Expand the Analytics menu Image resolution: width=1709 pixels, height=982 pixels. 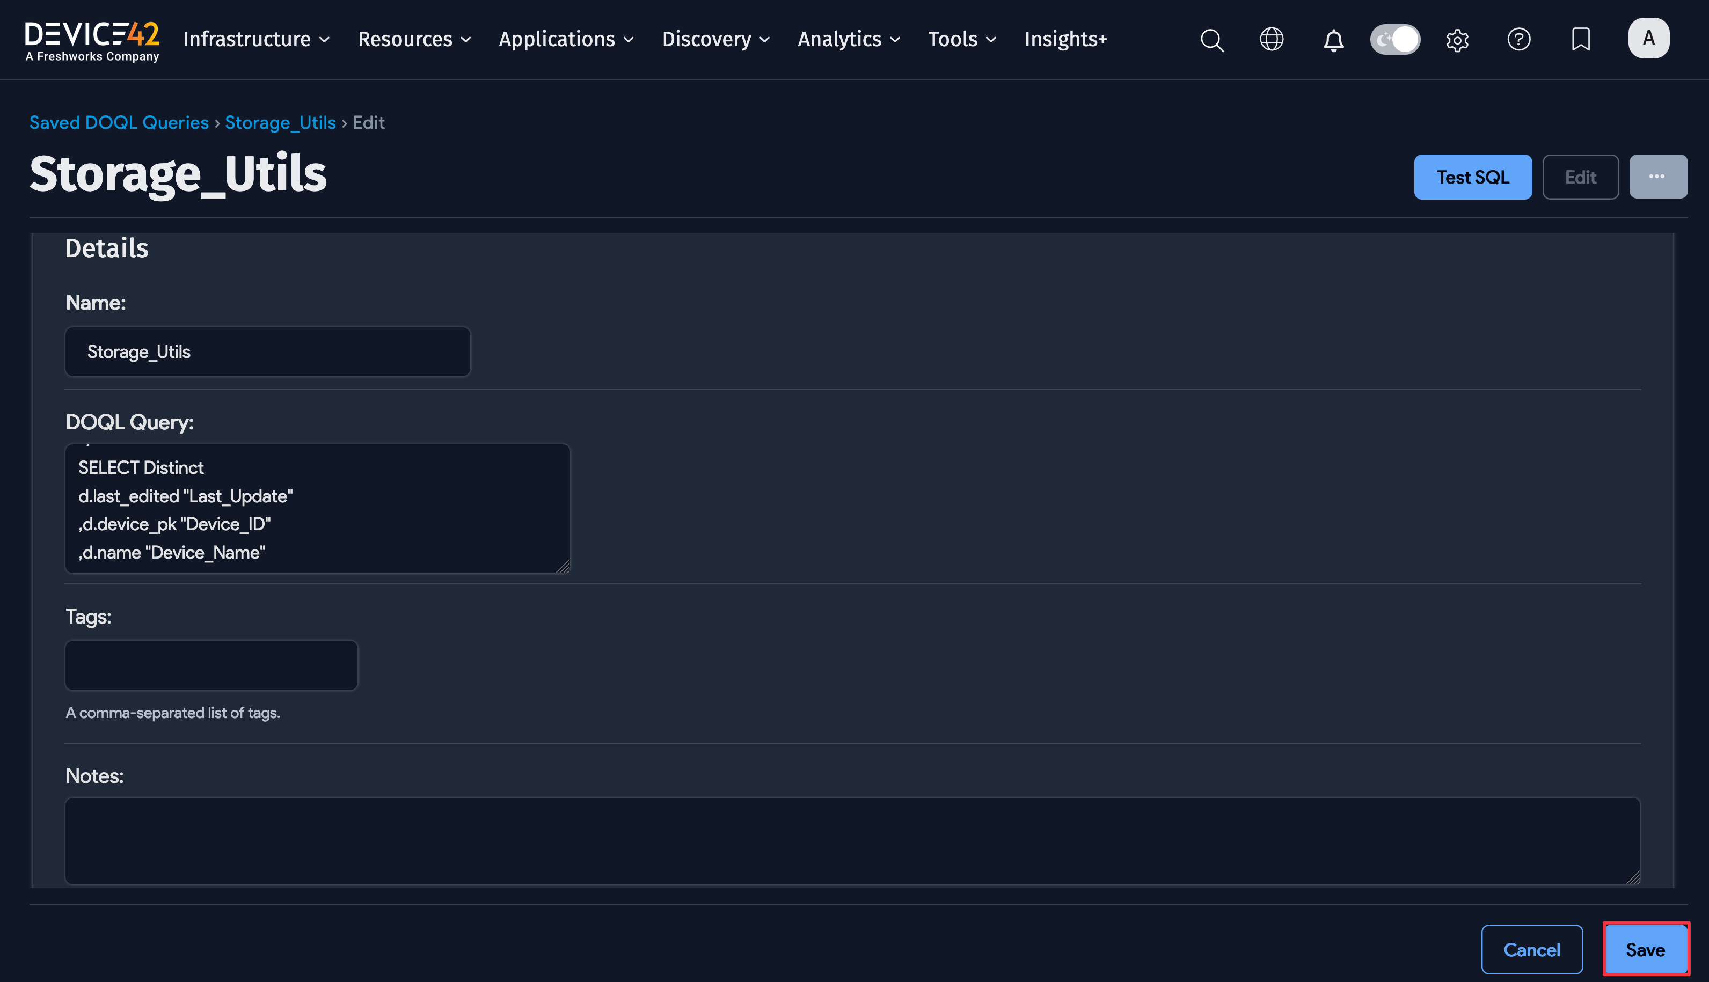point(849,39)
